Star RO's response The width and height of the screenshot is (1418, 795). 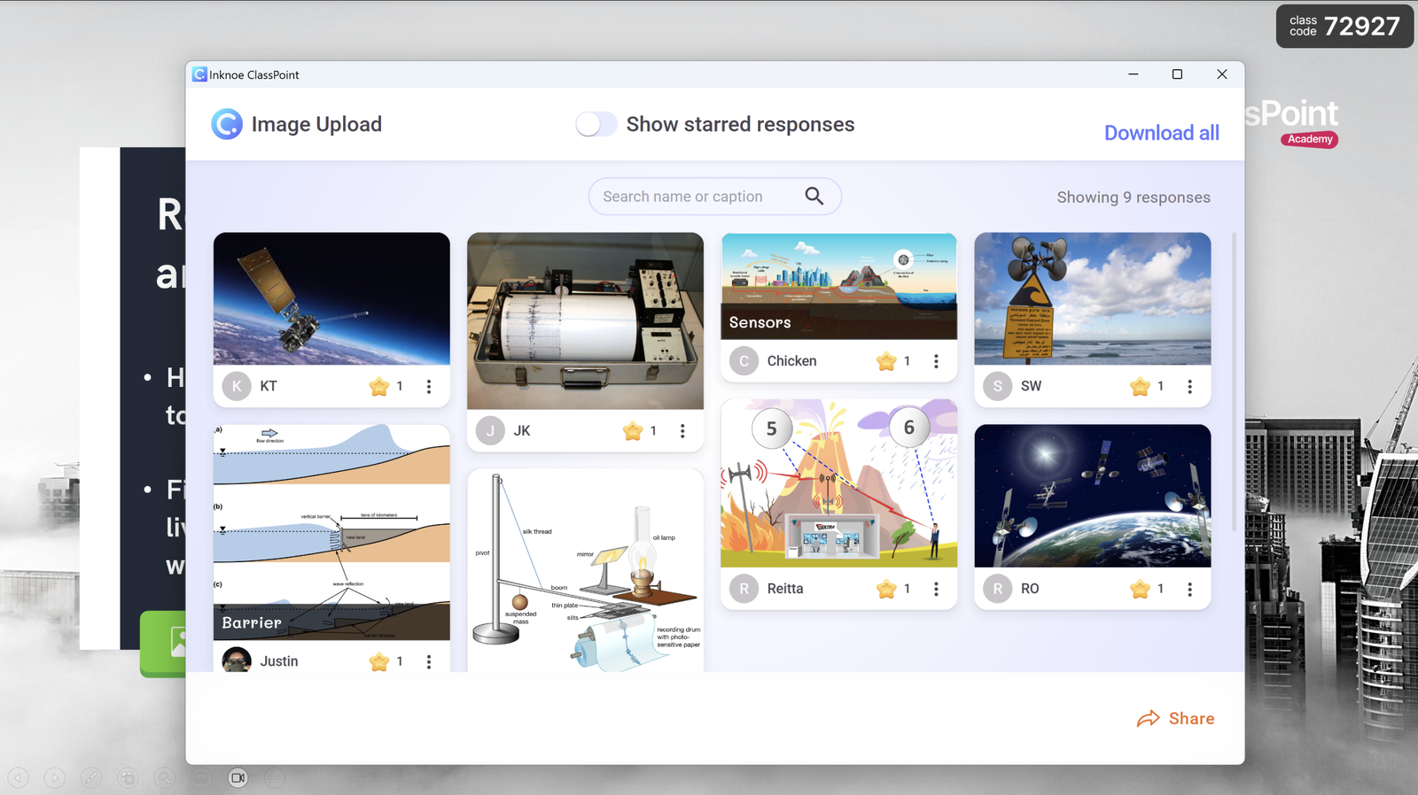(x=1140, y=589)
